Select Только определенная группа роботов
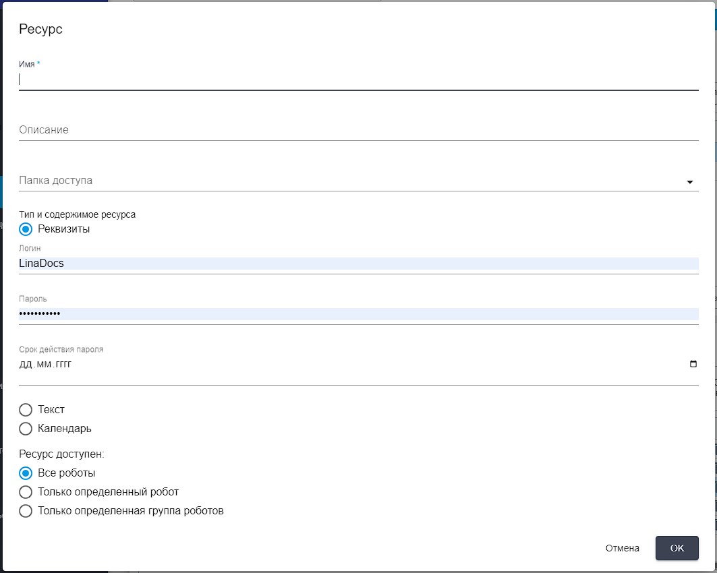The height and width of the screenshot is (573, 717). [26, 510]
